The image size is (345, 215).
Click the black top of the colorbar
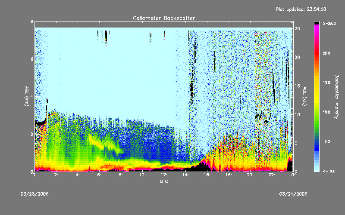[x=317, y=23]
